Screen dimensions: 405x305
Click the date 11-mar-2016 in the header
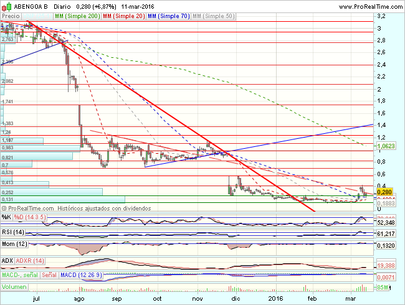tap(138, 7)
